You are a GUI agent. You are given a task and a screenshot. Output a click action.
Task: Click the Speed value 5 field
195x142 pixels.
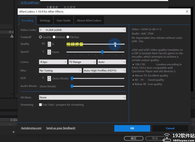[43, 51]
